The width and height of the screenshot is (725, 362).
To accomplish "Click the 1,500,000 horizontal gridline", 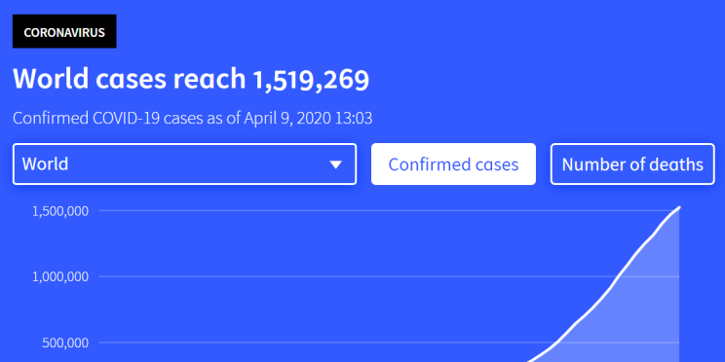I will (x=389, y=211).
